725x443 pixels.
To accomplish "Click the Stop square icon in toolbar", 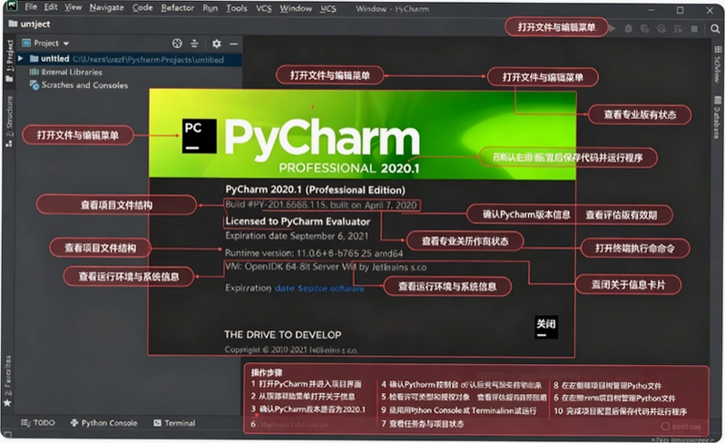I will [694, 29].
